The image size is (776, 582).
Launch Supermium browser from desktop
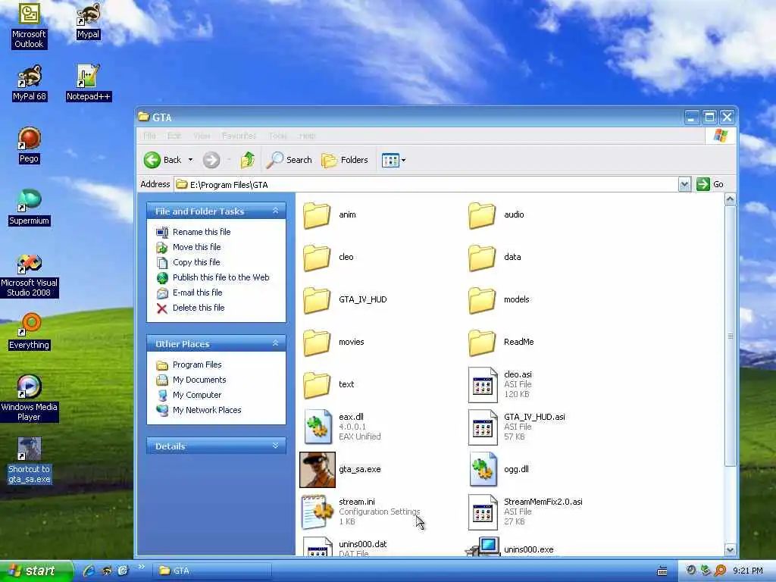[29, 208]
